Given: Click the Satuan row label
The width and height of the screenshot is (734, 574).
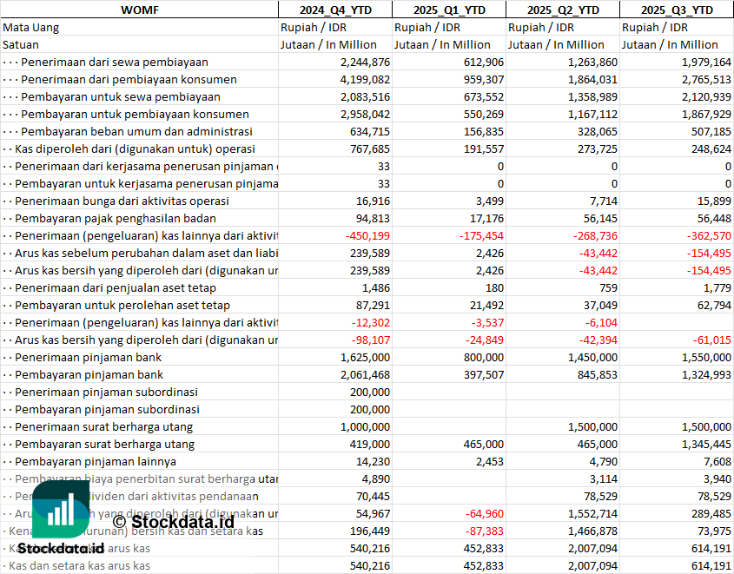Looking at the screenshot, I should [x=21, y=44].
